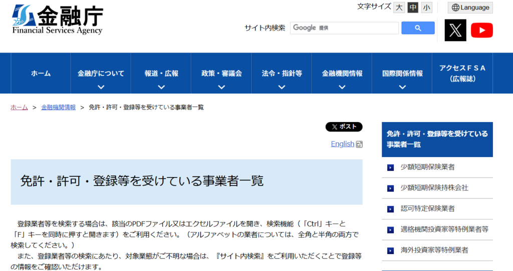Open アクセスFSA (広報誌) menu item
The image size is (513, 271).
click(x=462, y=73)
